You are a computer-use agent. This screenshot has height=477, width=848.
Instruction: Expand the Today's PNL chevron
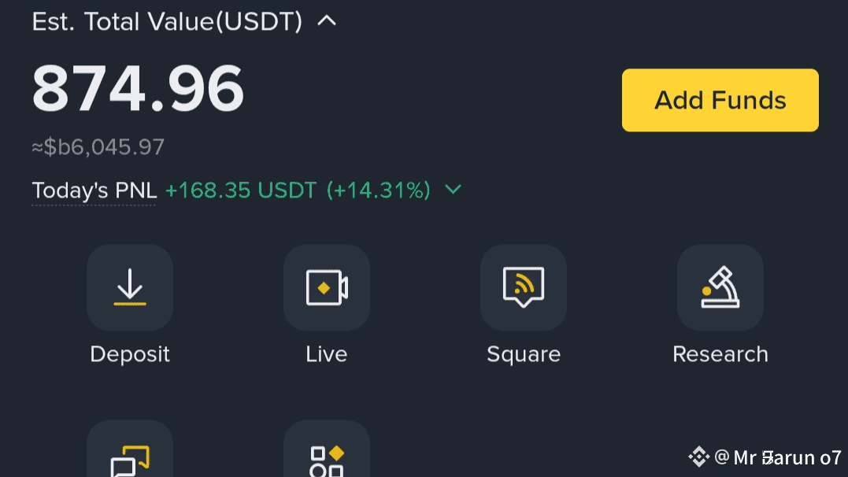(x=454, y=189)
